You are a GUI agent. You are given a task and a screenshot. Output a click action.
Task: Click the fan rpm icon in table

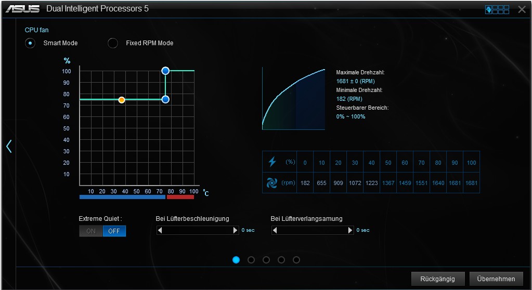272,183
